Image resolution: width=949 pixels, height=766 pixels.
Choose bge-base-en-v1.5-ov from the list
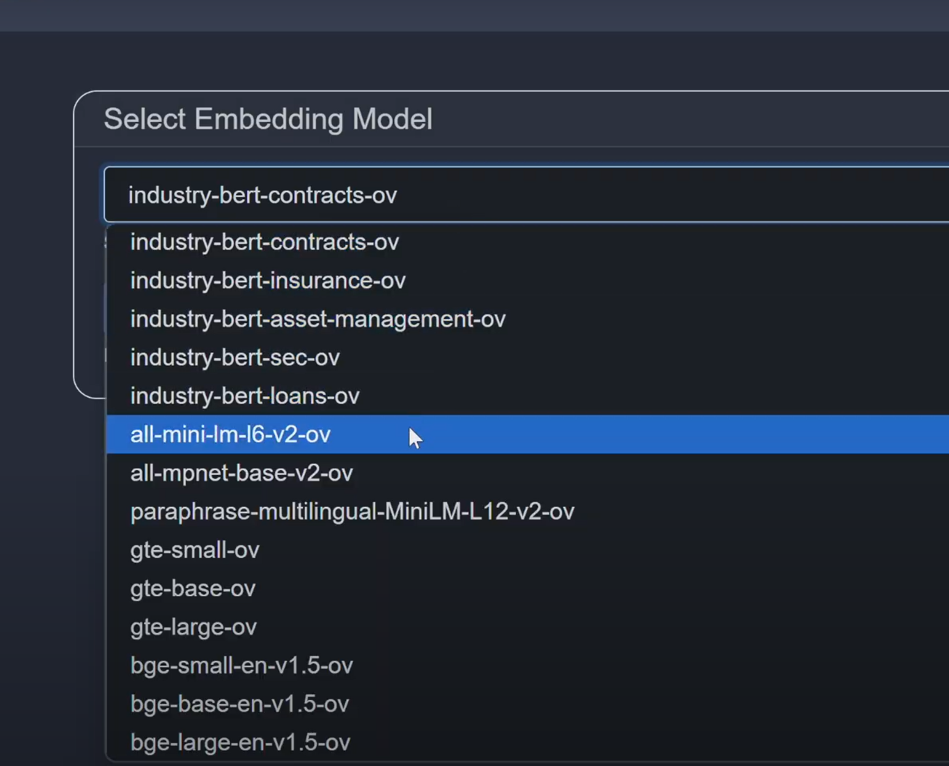[239, 704]
